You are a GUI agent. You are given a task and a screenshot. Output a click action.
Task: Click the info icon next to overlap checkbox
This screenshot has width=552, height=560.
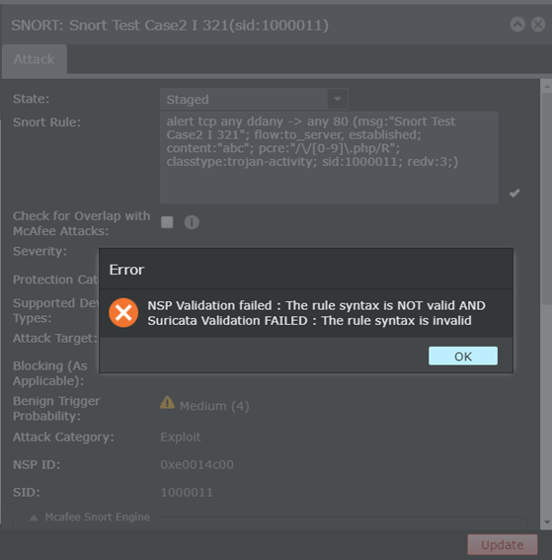click(192, 222)
